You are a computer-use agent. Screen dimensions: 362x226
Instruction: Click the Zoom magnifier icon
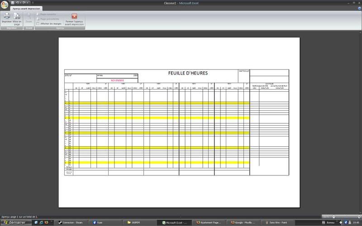(29, 17)
